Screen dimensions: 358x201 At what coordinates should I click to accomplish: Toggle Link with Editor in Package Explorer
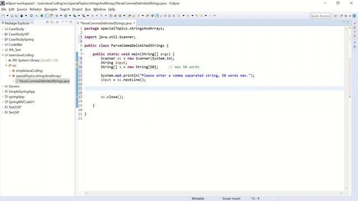pyautogui.click(x=51, y=22)
